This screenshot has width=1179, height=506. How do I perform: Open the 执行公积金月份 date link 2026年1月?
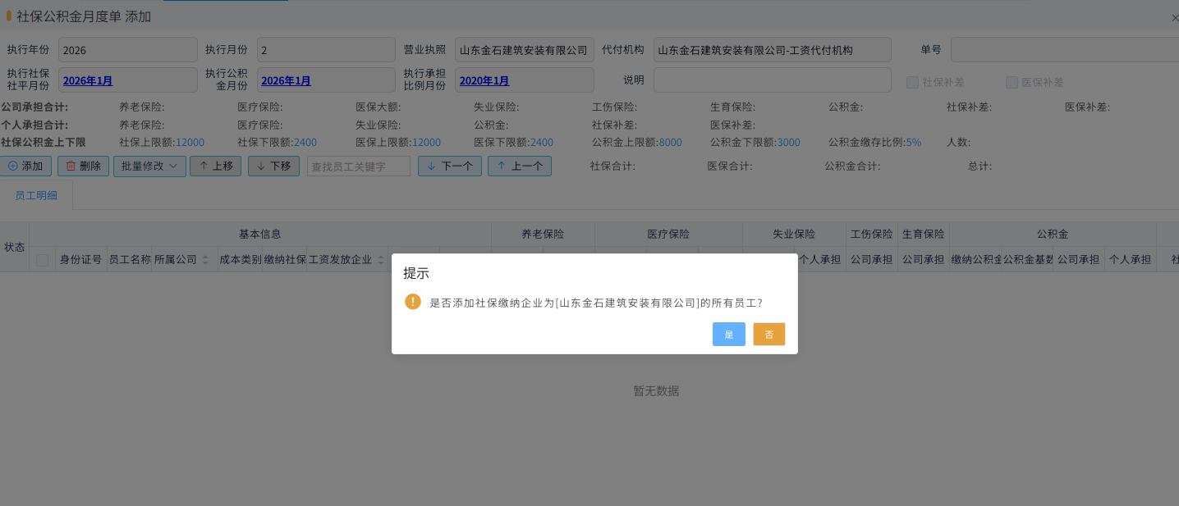click(286, 80)
